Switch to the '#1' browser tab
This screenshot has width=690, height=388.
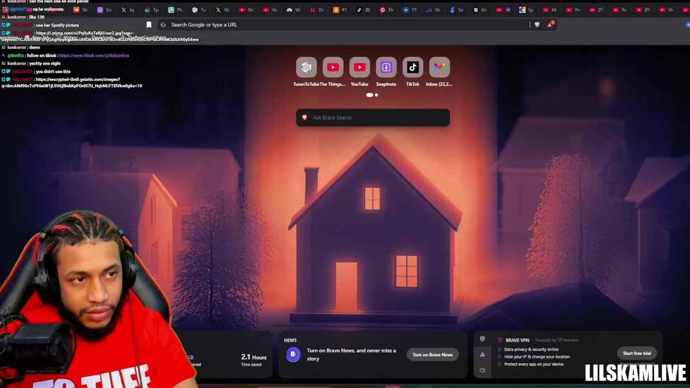[x=340, y=10]
